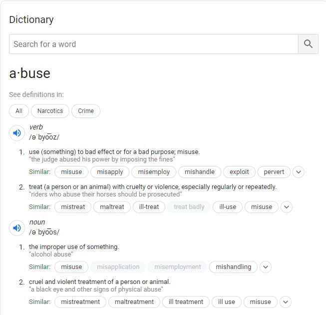
Task: Show more synonyms for noun definition 2
Action: coord(285,302)
